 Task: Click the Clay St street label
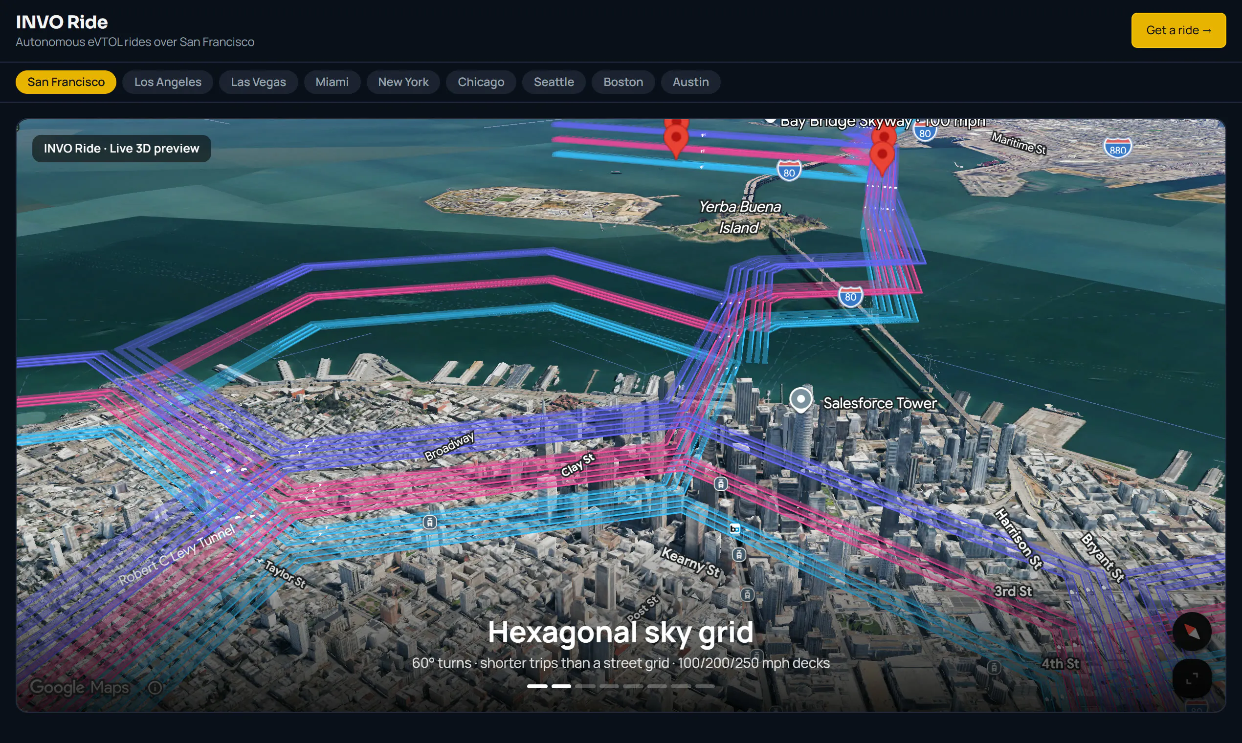pyautogui.click(x=577, y=465)
